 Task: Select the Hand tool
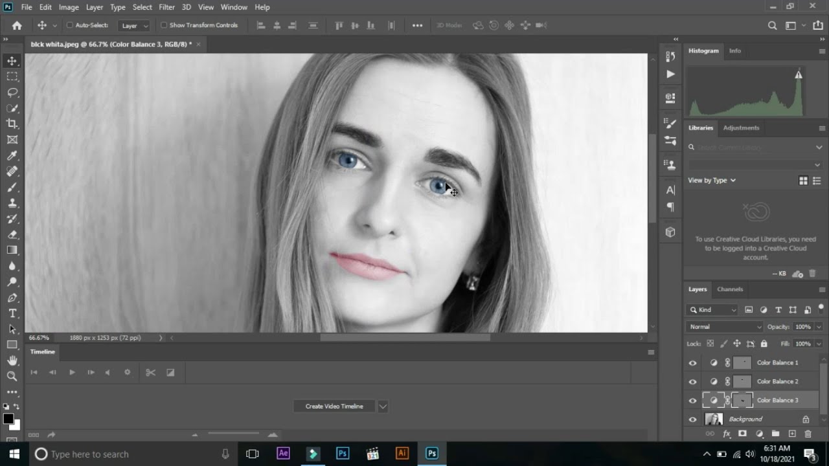pos(12,361)
